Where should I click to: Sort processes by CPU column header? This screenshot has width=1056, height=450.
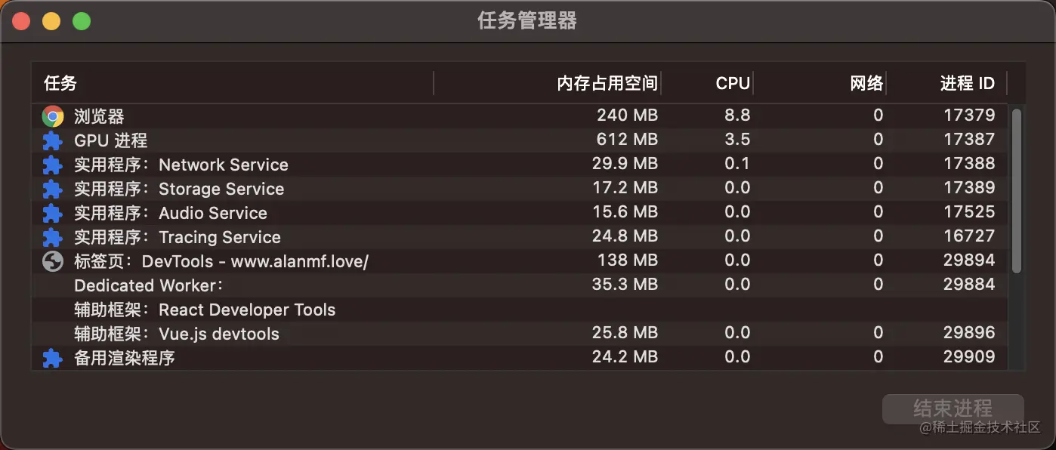[732, 83]
